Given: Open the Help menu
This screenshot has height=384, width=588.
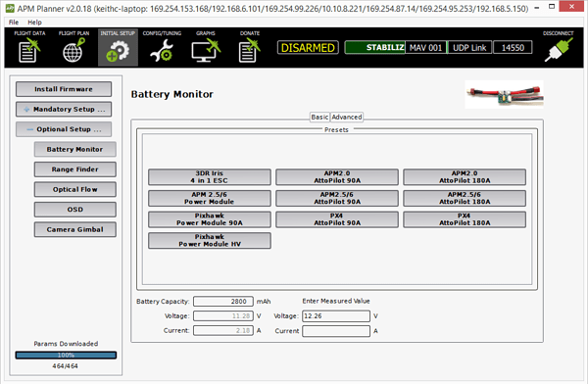Looking at the screenshot, I should 34,23.
